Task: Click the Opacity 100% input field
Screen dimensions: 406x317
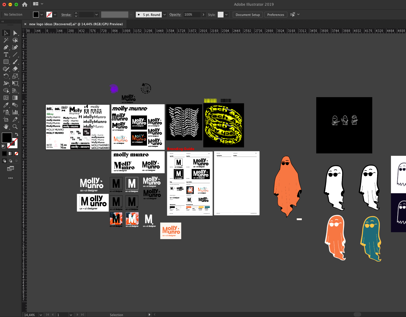Action: (192, 14)
